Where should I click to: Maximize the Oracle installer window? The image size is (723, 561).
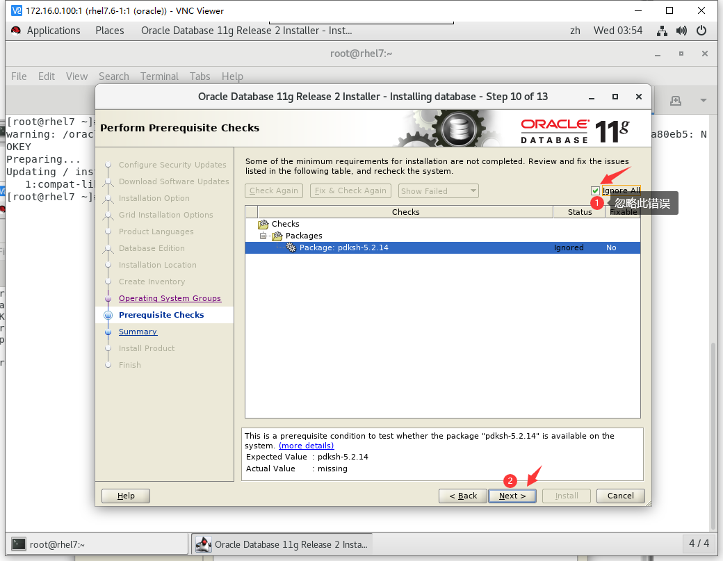(x=615, y=97)
